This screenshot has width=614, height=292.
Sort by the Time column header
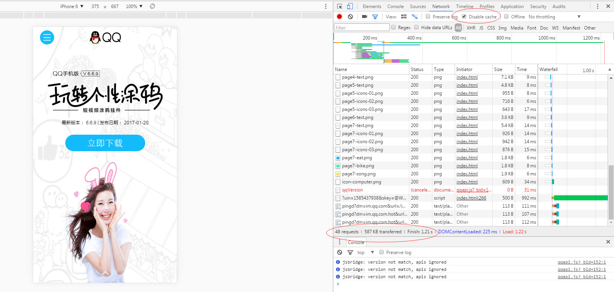click(526, 69)
